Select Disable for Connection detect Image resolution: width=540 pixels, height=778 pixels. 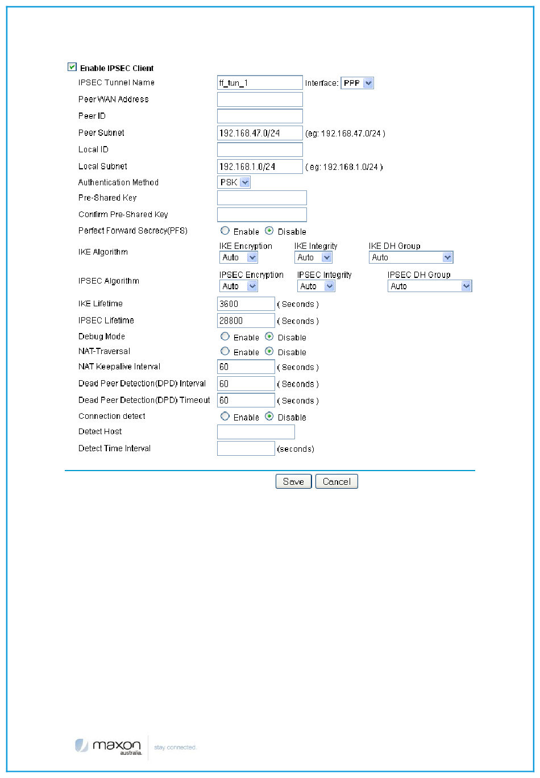(x=269, y=416)
